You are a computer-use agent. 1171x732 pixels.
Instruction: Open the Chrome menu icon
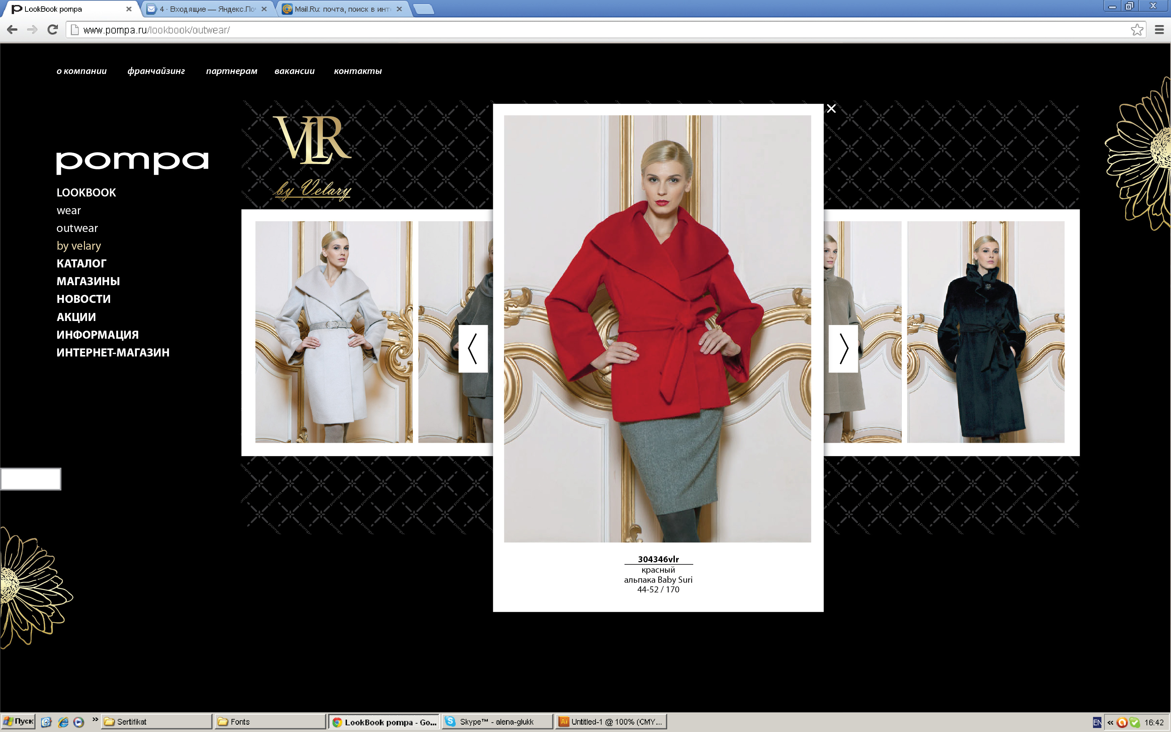click(x=1159, y=30)
